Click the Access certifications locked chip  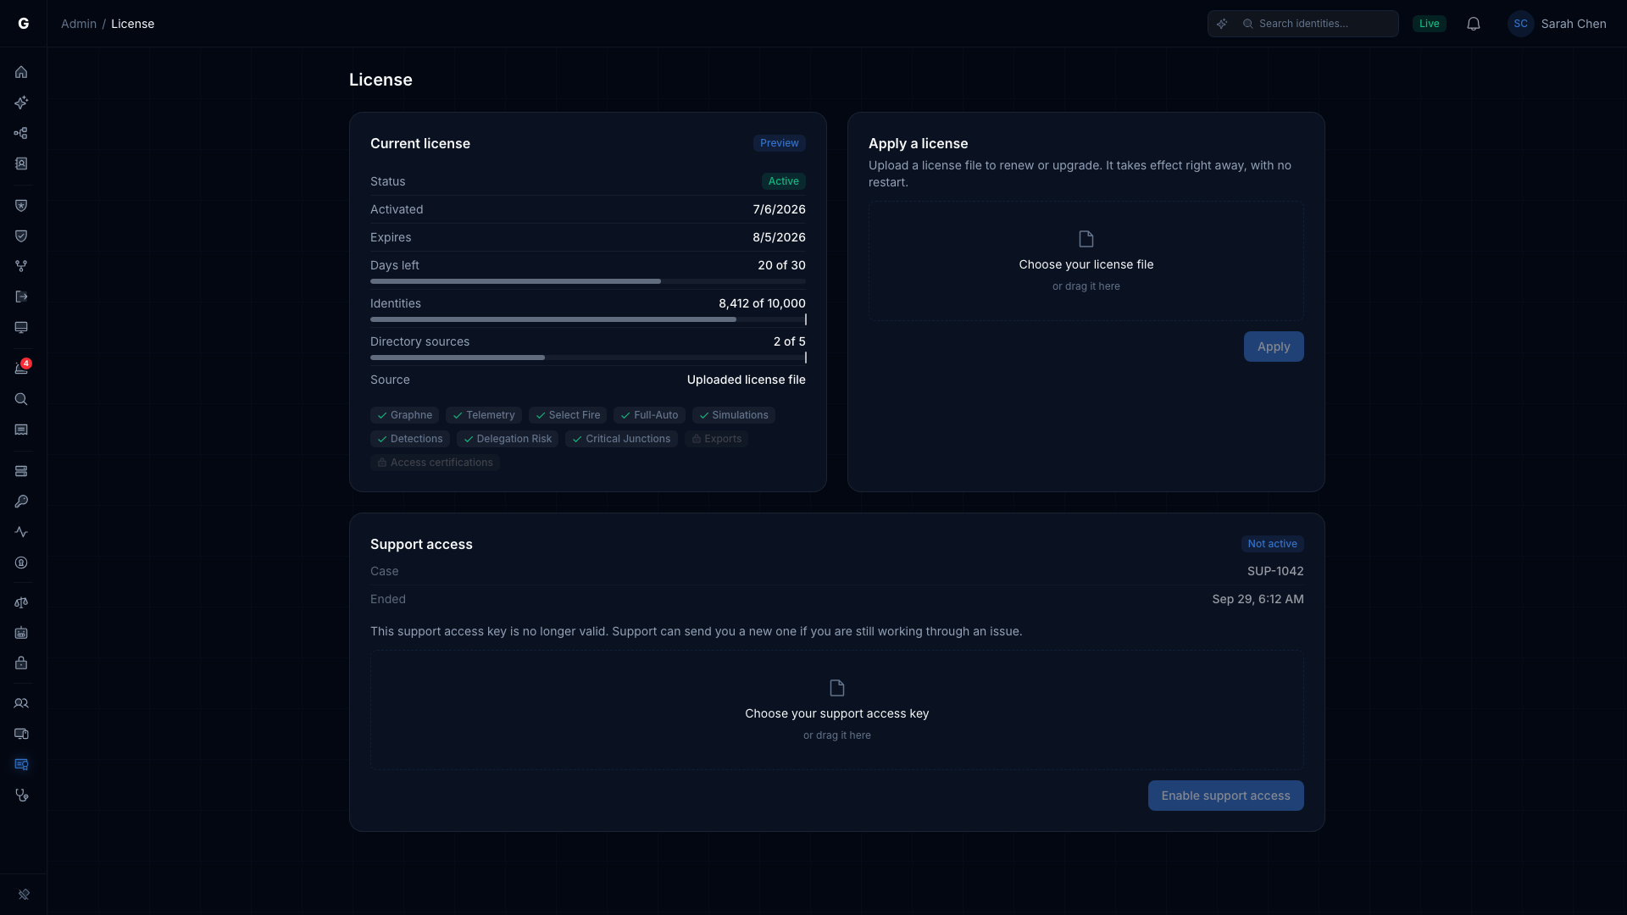point(435,463)
